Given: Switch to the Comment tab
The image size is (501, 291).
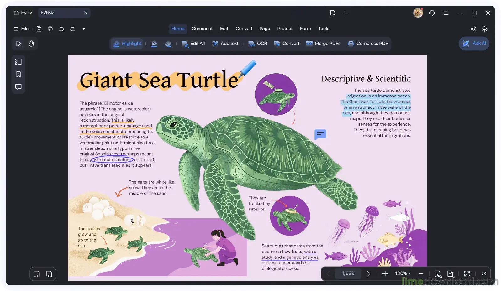Looking at the screenshot, I should (x=202, y=29).
